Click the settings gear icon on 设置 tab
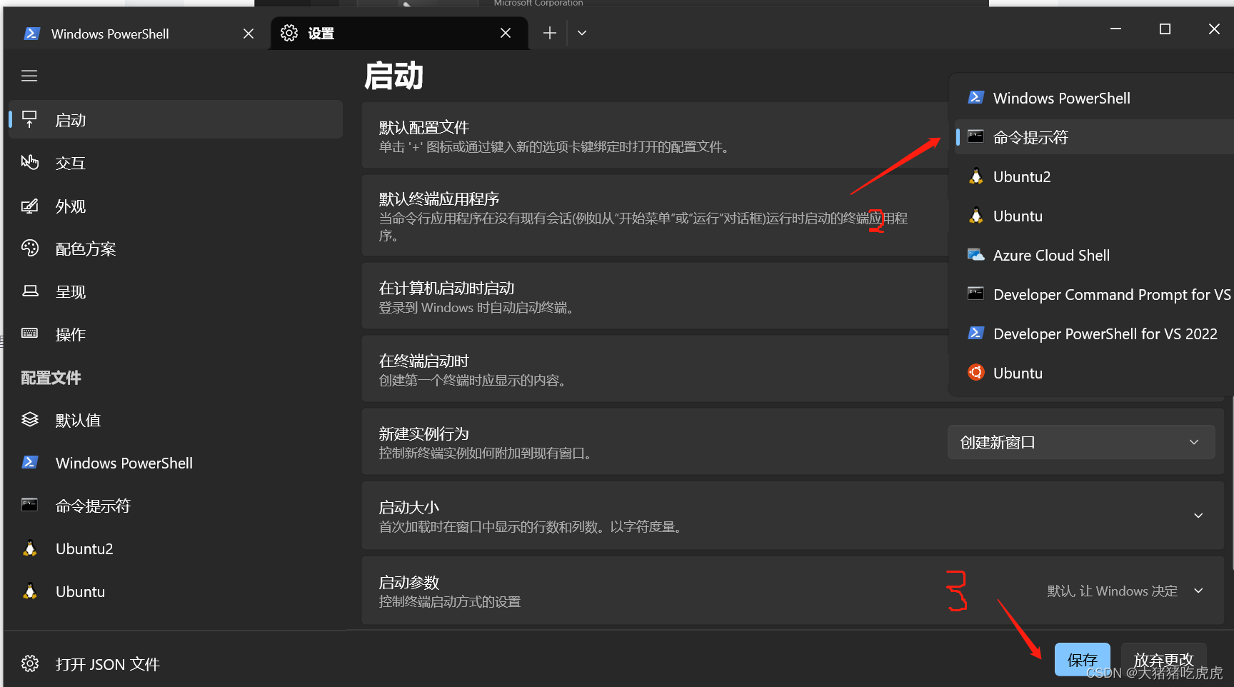Image resolution: width=1234 pixels, height=687 pixels. [289, 33]
